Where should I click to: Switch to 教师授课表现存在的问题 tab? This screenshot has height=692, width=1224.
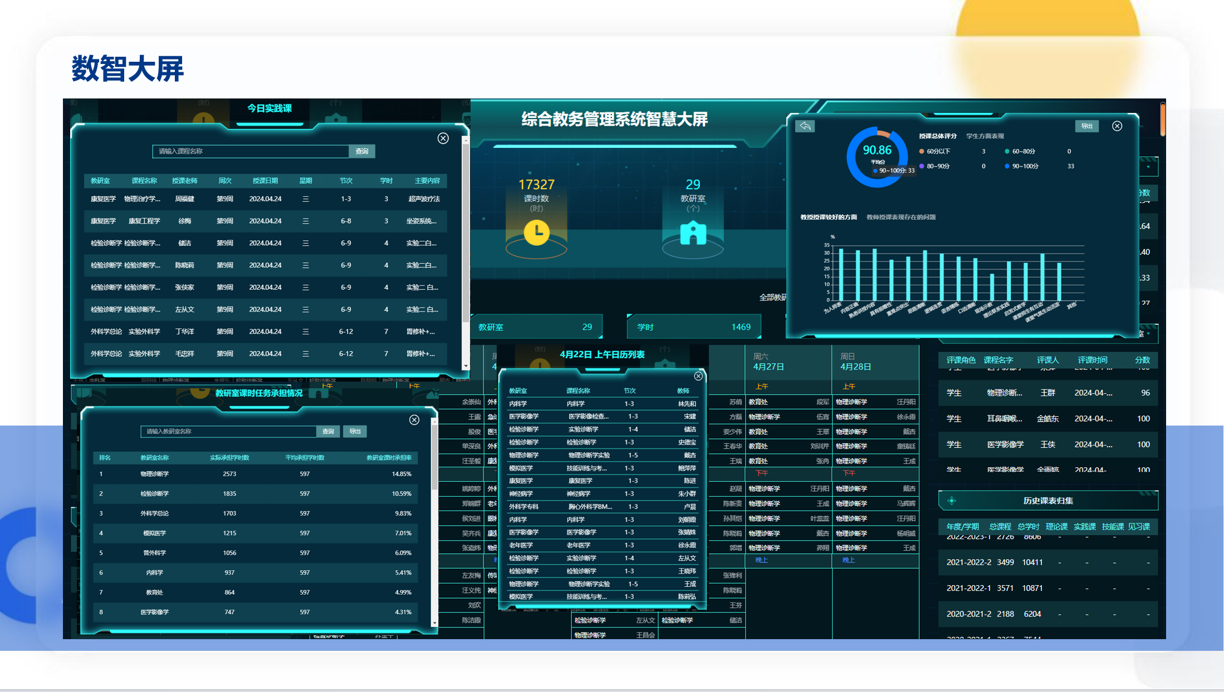coord(900,218)
